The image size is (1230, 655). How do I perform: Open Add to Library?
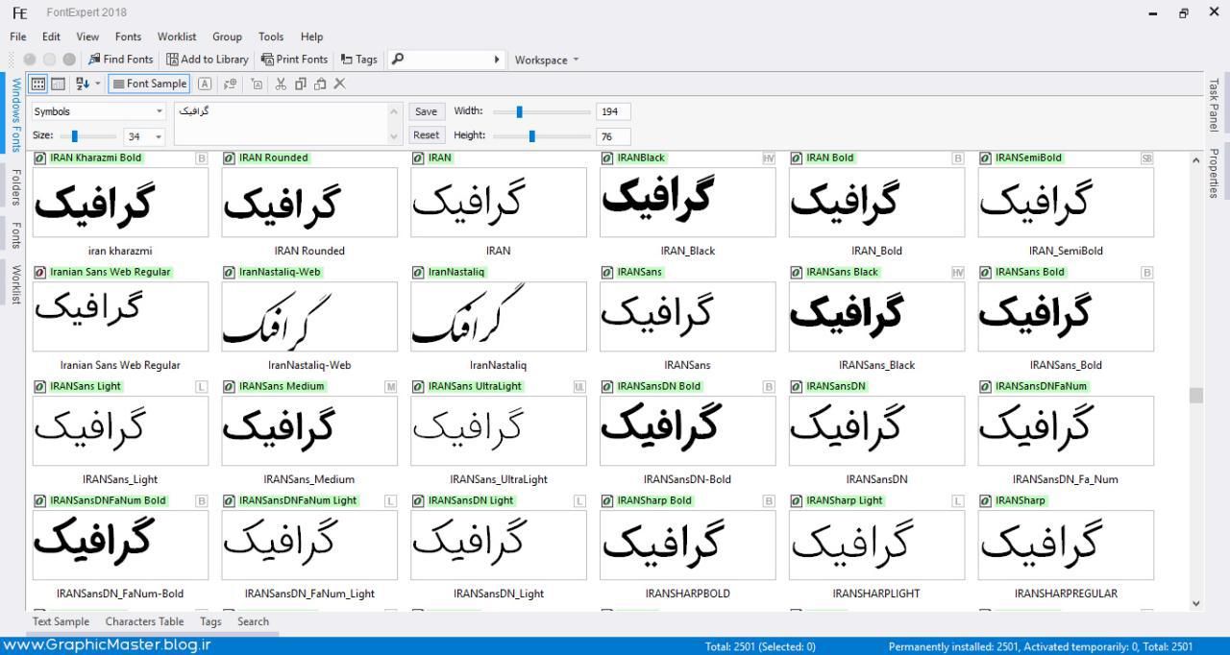pos(208,60)
